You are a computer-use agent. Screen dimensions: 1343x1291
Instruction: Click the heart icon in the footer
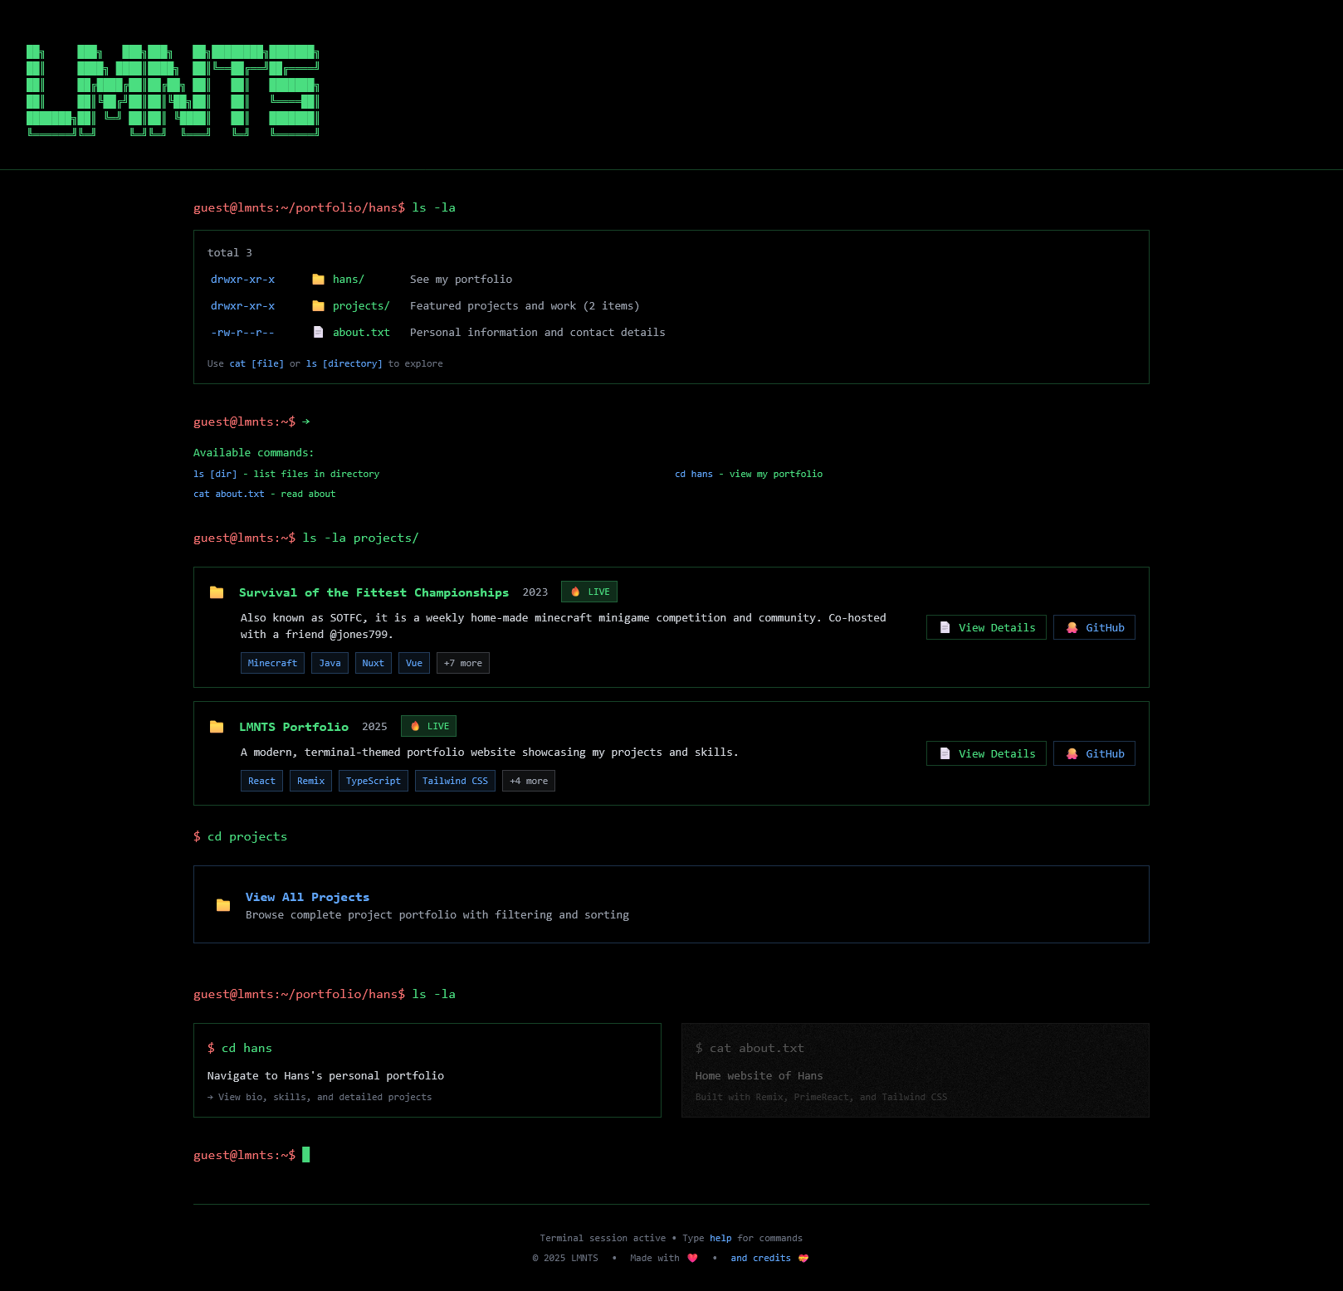pos(692,1259)
